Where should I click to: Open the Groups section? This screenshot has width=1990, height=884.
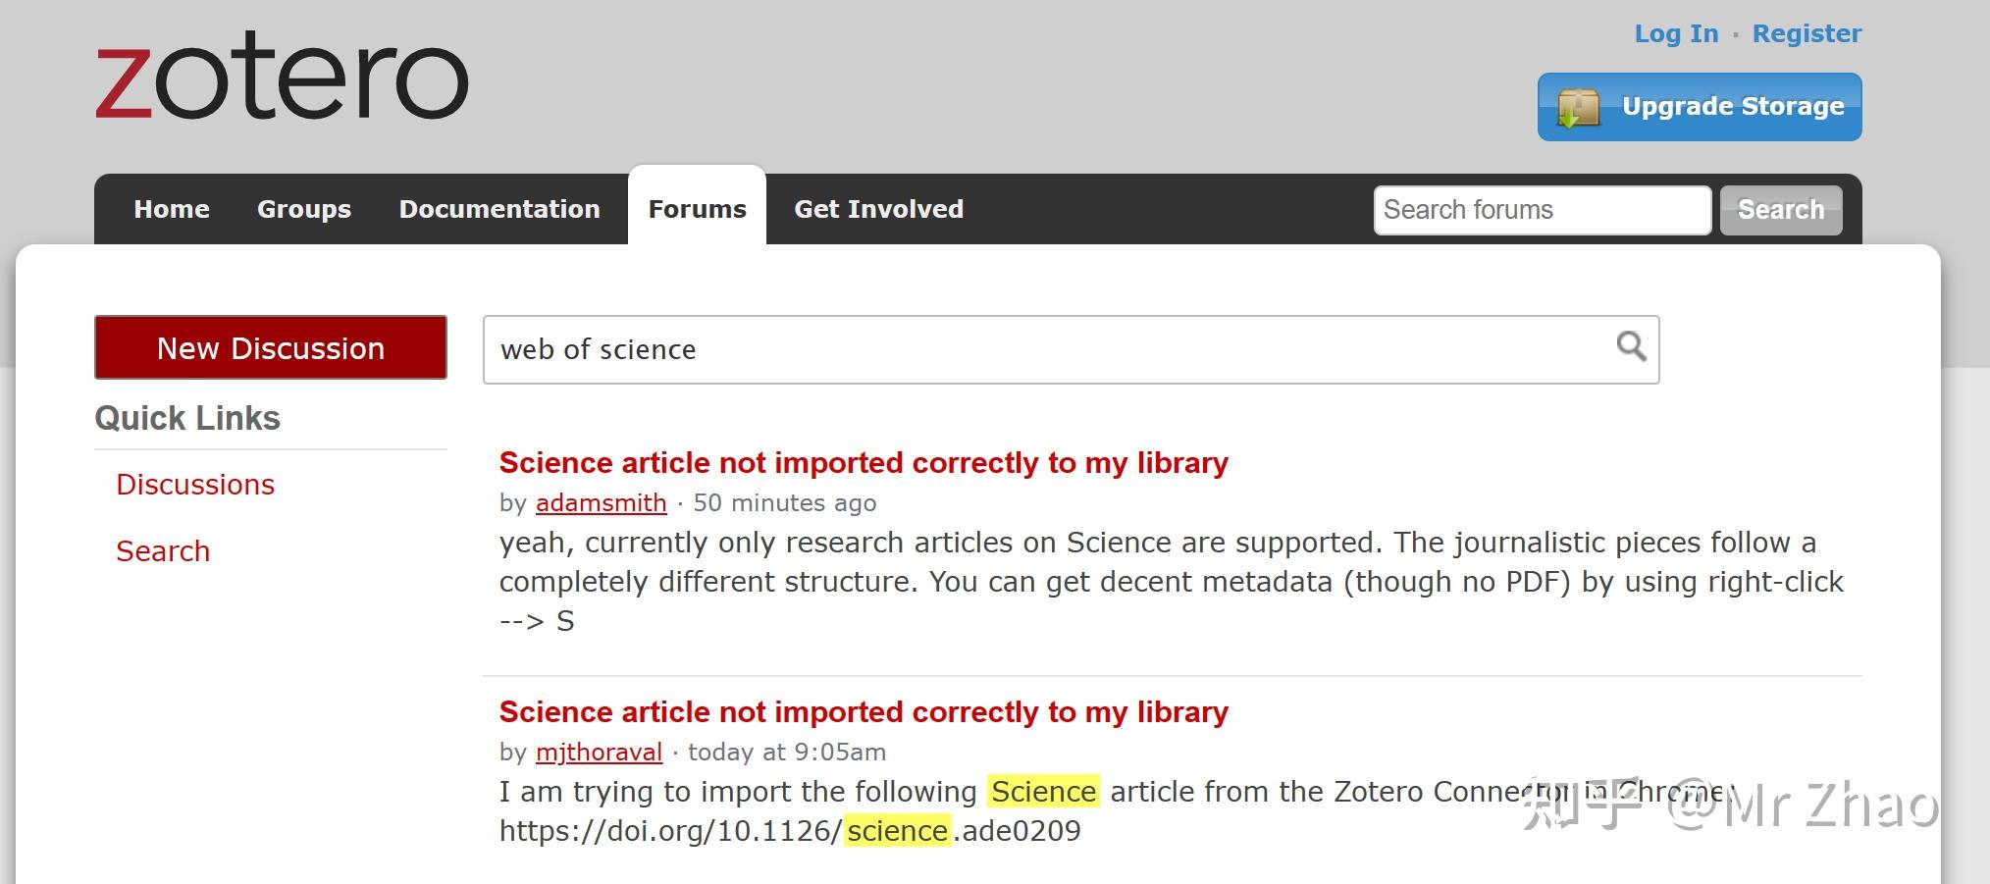coord(304,208)
